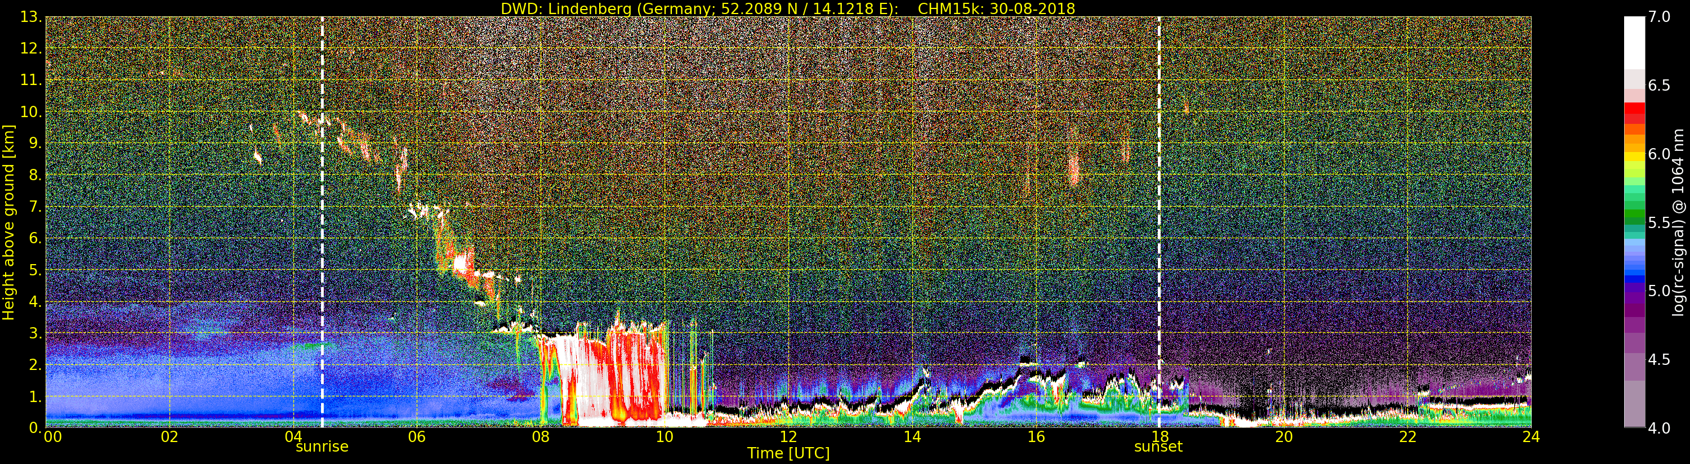The height and width of the screenshot is (464, 1690).
Task: Click the '06' time axis tick label
Action: click(417, 436)
